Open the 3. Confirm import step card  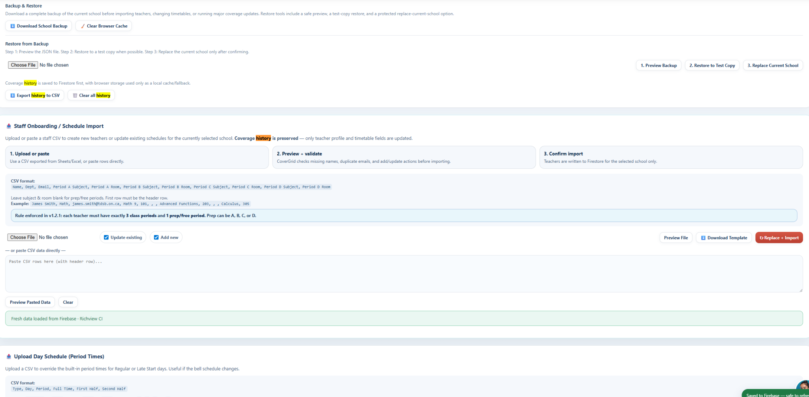click(671, 157)
